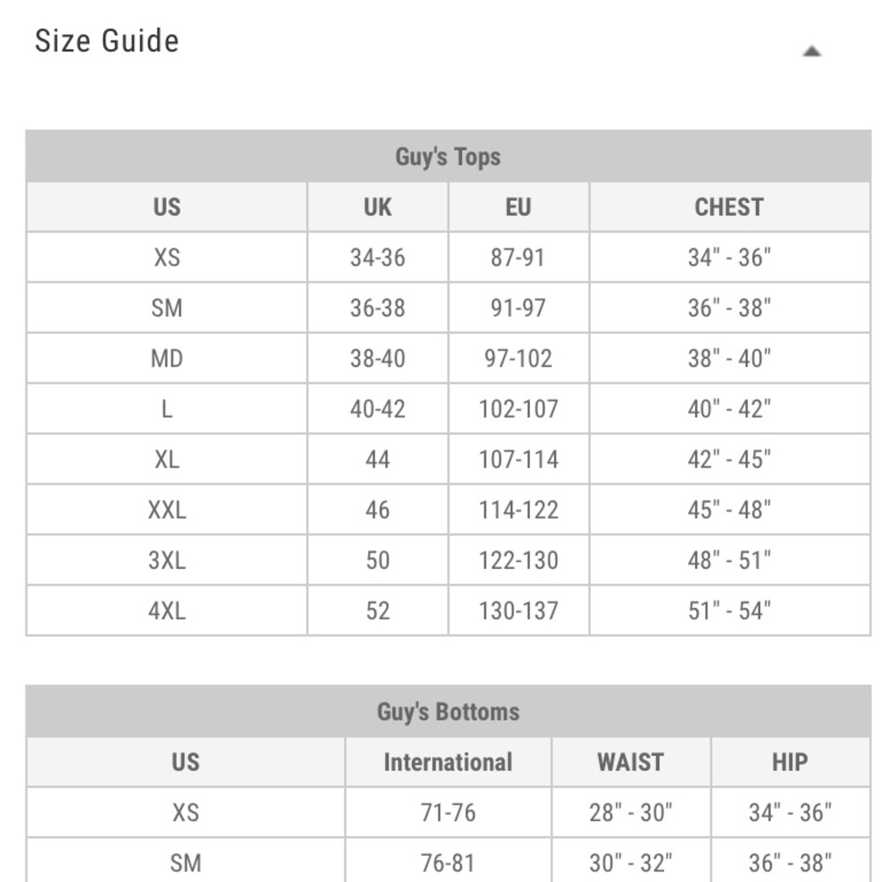The height and width of the screenshot is (882, 882).
Task: Click the XXL size cell
Action: [x=167, y=510]
